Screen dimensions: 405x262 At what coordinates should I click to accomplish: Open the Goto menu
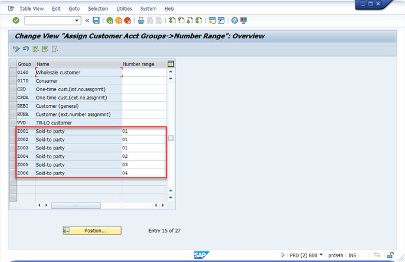(x=74, y=9)
